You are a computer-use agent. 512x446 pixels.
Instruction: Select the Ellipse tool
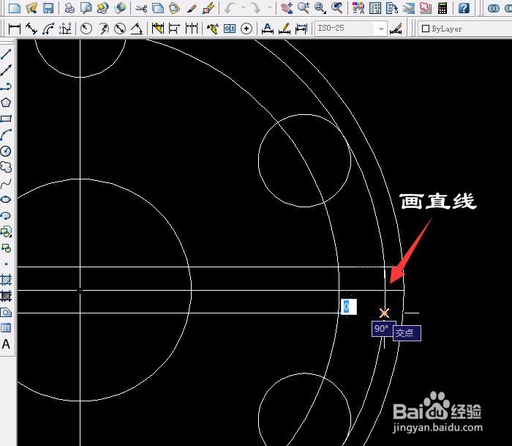tap(6, 199)
